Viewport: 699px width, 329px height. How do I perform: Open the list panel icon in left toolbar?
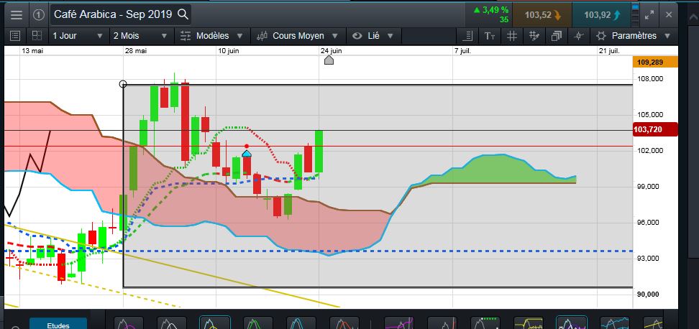click(14, 36)
